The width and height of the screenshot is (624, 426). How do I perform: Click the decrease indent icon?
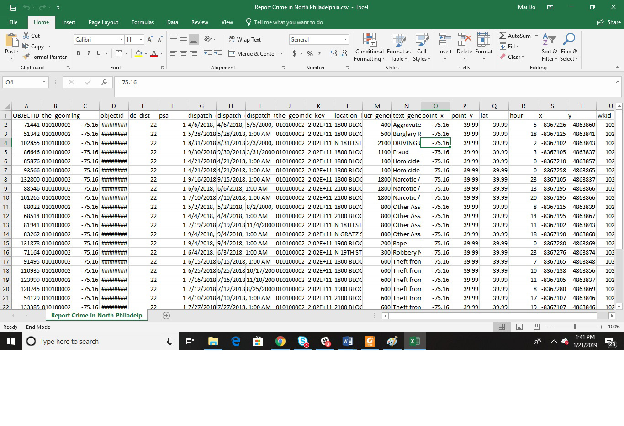207,53
